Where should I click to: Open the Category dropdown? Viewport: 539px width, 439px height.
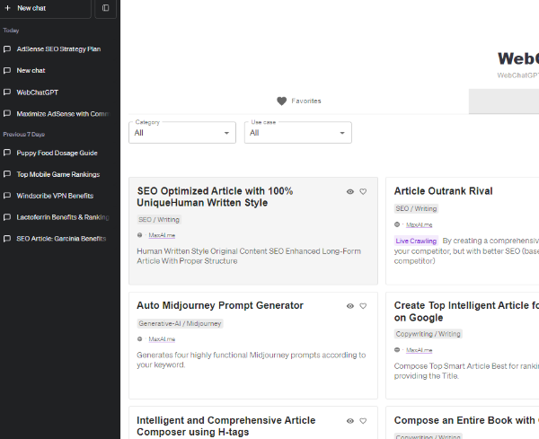[182, 133]
